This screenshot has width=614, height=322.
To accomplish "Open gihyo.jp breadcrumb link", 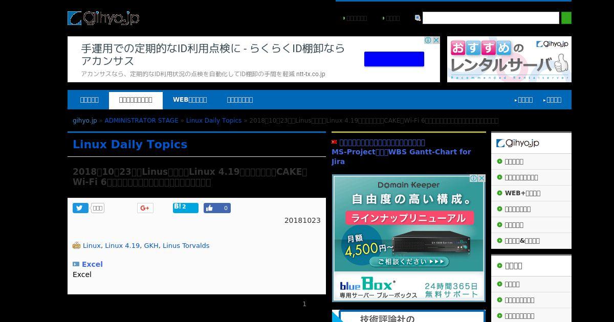I will tap(84, 121).
